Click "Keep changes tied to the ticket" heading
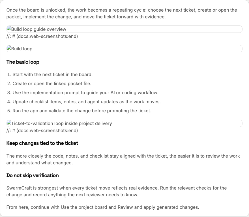The width and height of the screenshot is (249, 217). (x=42, y=143)
